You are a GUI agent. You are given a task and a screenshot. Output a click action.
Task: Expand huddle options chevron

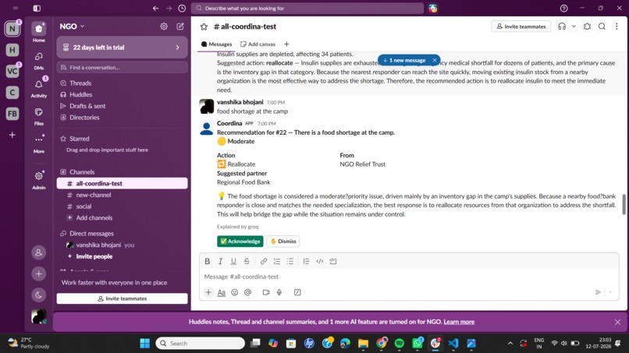point(574,26)
